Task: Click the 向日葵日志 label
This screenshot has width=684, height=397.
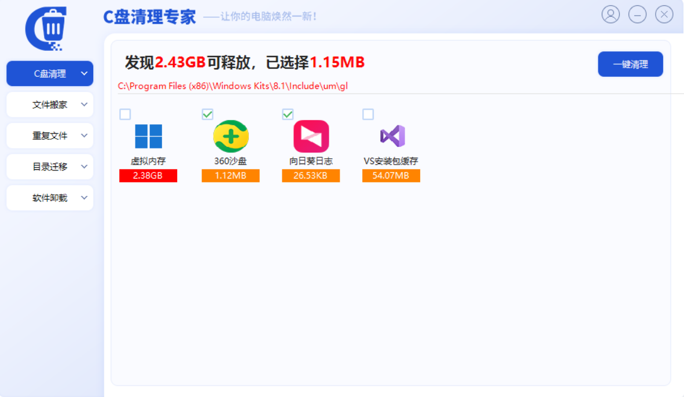Action: point(311,161)
